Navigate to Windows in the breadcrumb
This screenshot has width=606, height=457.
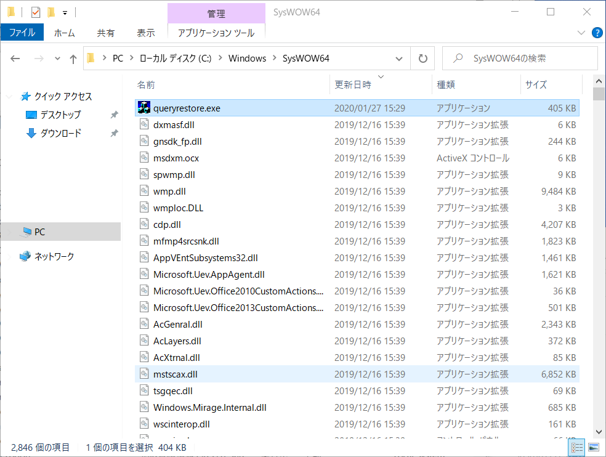click(247, 59)
